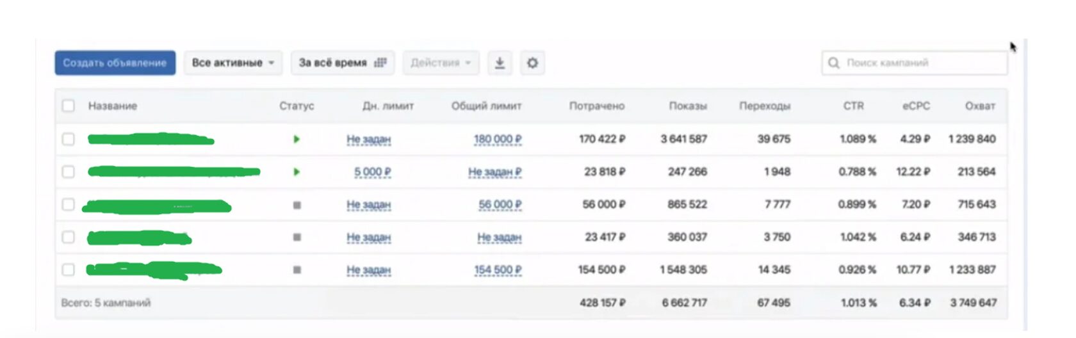Open the Действия actions dropdown
This screenshot has width=1076, height=338.
(x=441, y=63)
